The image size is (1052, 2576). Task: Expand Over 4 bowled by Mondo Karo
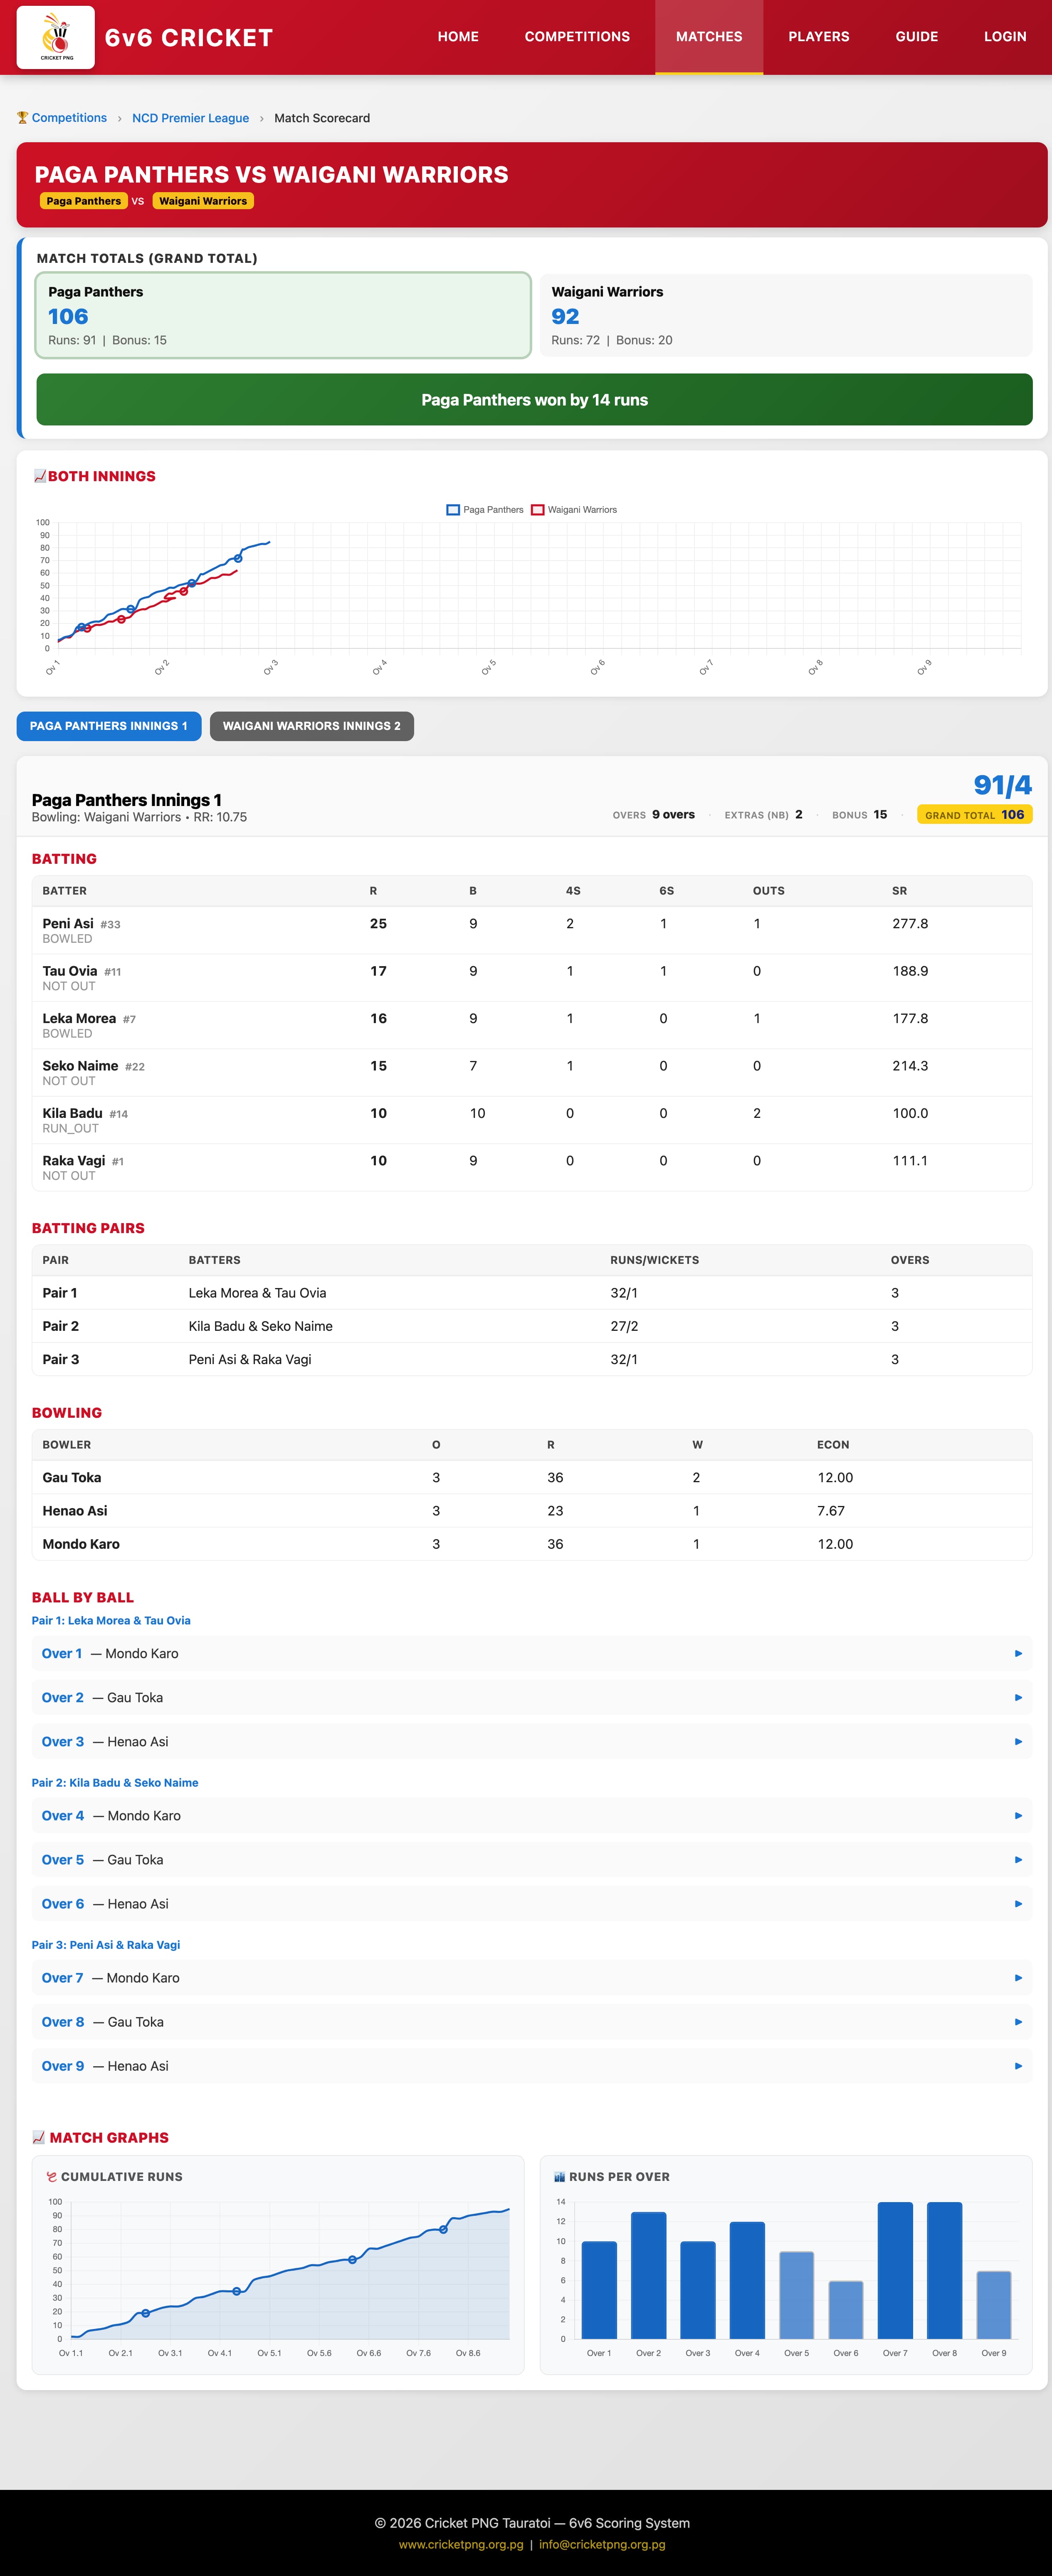pyautogui.click(x=532, y=1816)
